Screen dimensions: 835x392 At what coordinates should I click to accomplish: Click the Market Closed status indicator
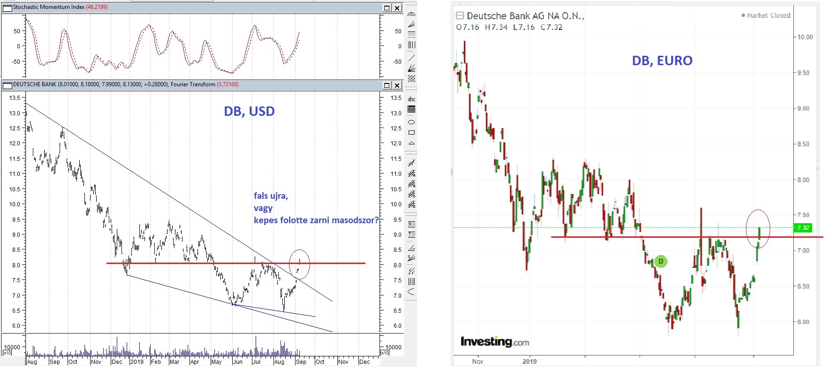[x=766, y=15]
